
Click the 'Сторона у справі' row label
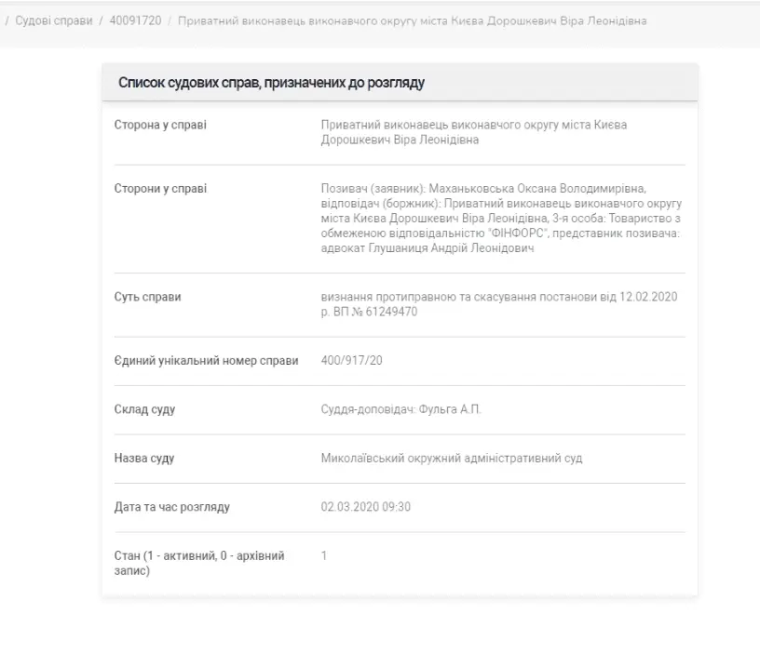point(160,126)
